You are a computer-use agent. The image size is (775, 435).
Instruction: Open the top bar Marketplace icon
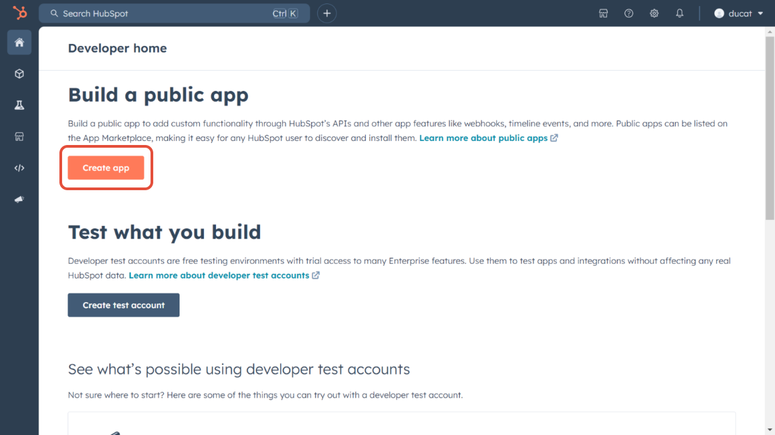(x=604, y=13)
